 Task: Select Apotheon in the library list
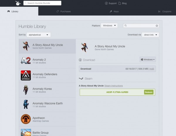[47, 119]
